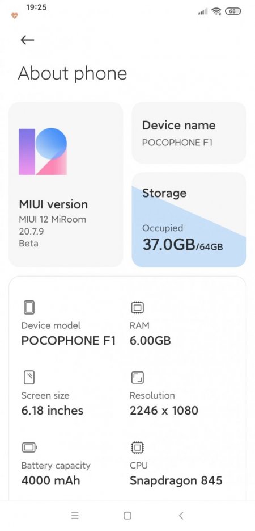The height and width of the screenshot is (531, 255).
Task: Open the Device name card
Action: coord(189,133)
